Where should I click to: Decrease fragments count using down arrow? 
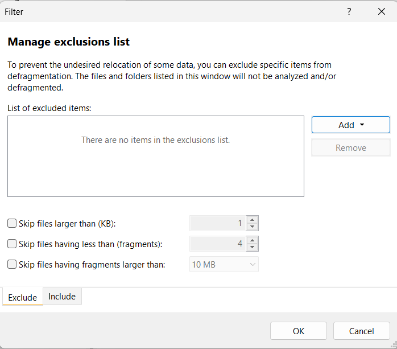[x=253, y=247]
